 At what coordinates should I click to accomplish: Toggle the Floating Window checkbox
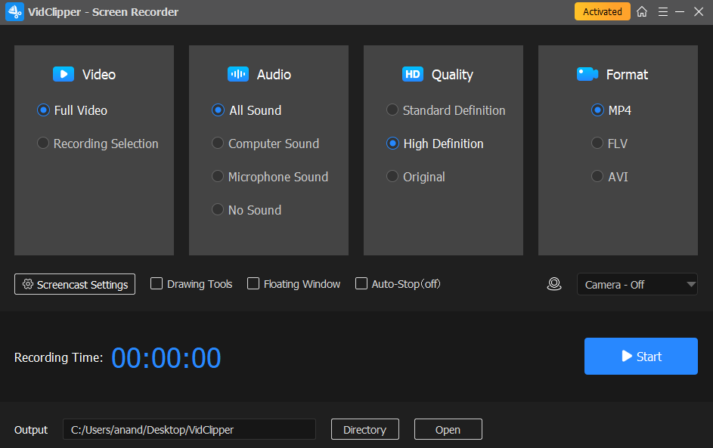[253, 284]
